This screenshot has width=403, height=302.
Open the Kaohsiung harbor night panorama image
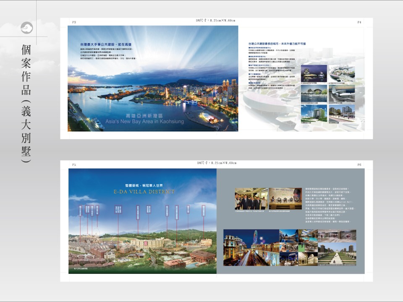point(153,78)
